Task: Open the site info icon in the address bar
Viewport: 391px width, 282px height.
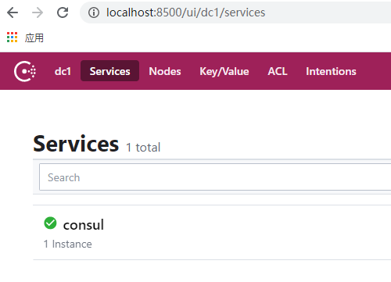Action: point(94,12)
